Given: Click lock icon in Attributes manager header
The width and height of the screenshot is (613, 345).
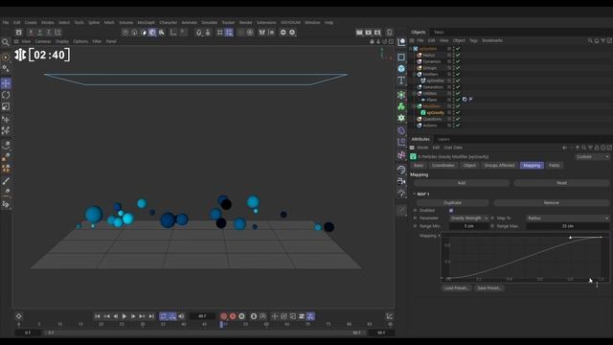Looking at the screenshot, I should point(597,148).
